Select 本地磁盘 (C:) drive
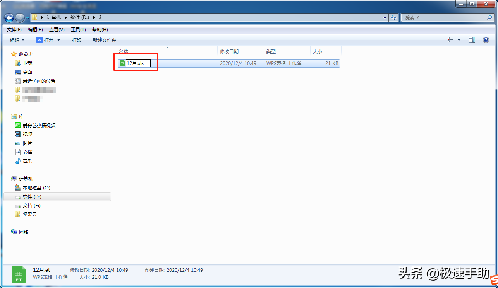Viewport: 498px width, 288px height. 36,188
